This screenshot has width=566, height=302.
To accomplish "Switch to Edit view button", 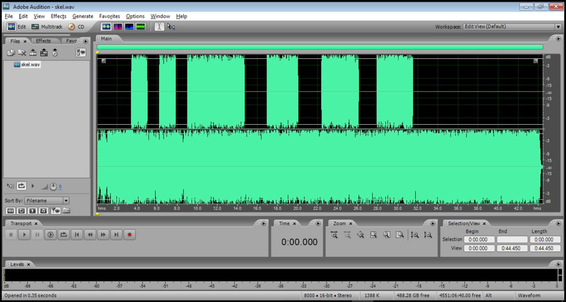I will pyautogui.click(x=16, y=27).
